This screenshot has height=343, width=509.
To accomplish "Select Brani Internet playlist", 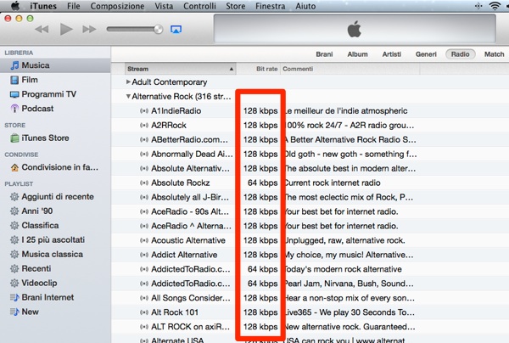I will click(x=55, y=297).
